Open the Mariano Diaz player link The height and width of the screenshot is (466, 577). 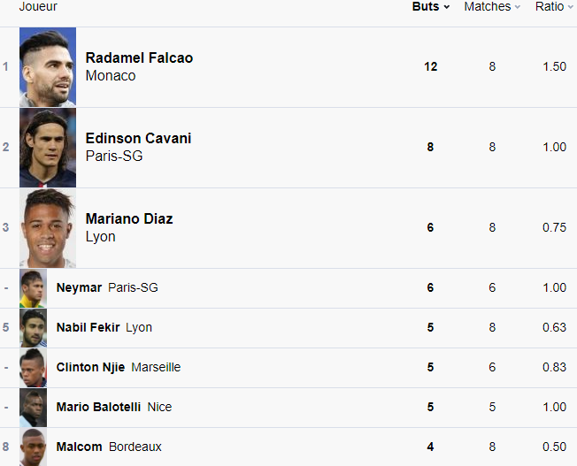coord(129,218)
